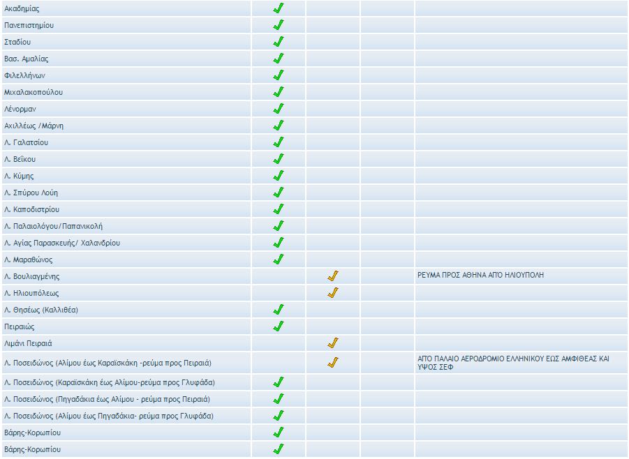Click the green checkmark for Πειραιώς

pos(278,326)
